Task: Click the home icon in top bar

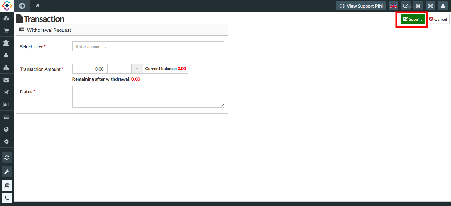Action: click(x=37, y=6)
